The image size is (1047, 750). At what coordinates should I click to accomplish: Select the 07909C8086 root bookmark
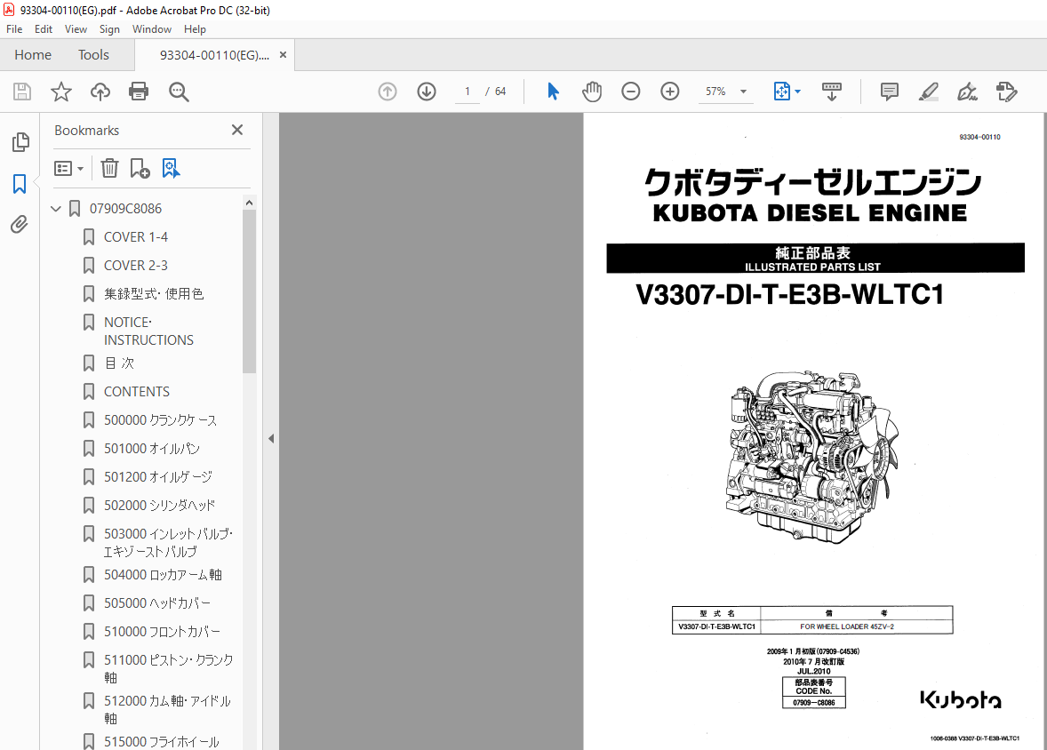[x=125, y=208]
